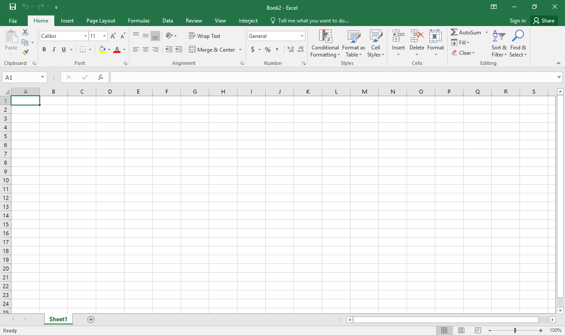This screenshot has width=565, height=335.
Task: Expand the Name Box dropdown arrow
Action: pyautogui.click(x=43, y=77)
